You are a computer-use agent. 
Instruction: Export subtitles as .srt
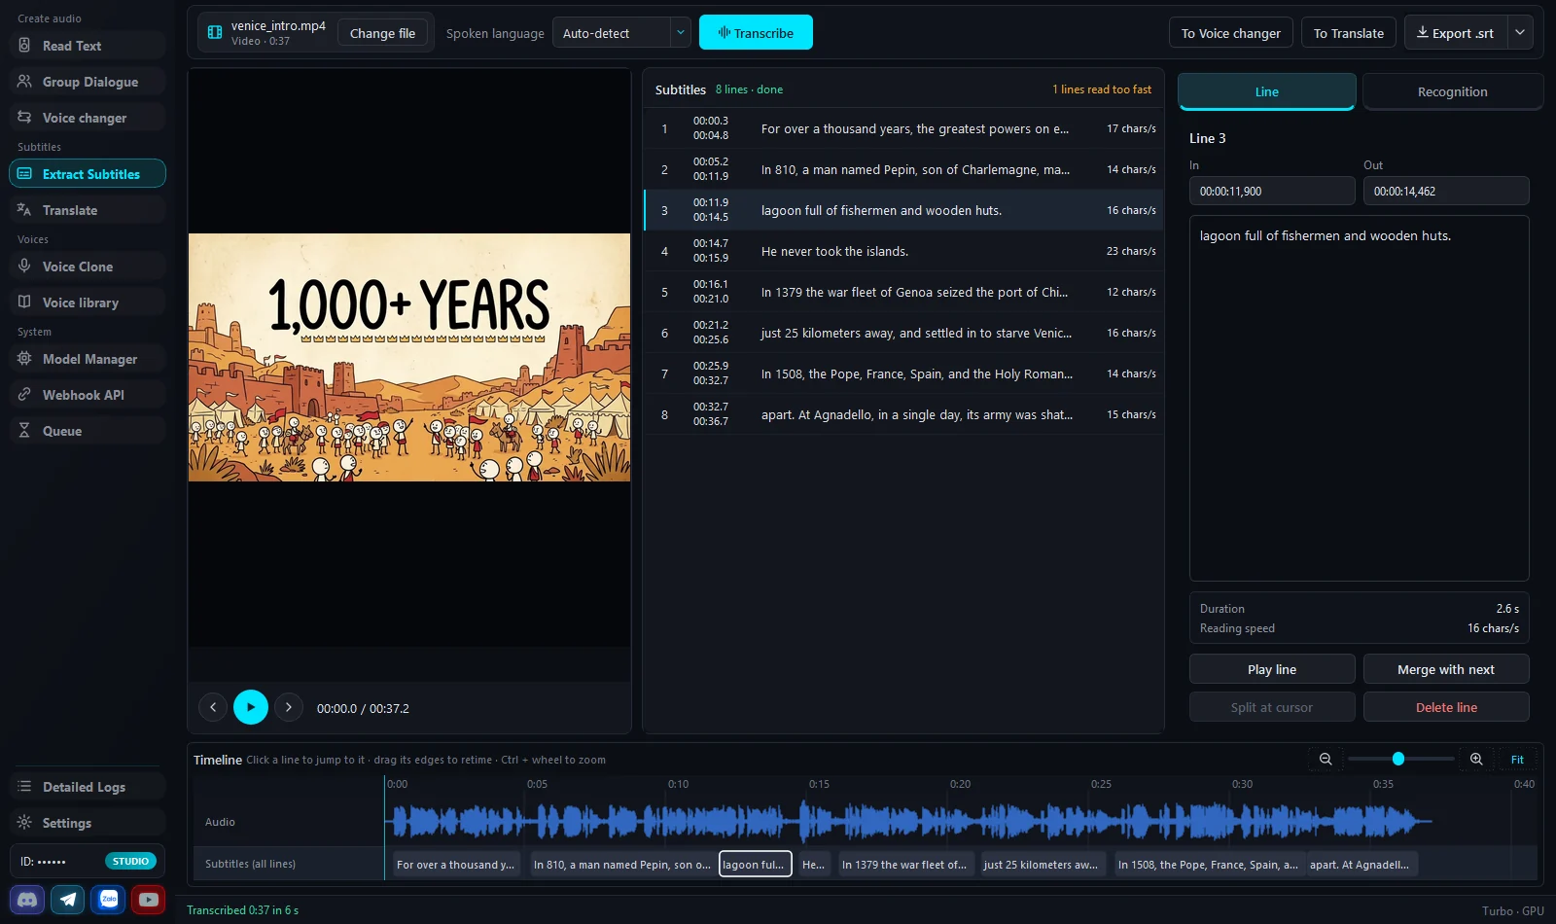tap(1456, 33)
